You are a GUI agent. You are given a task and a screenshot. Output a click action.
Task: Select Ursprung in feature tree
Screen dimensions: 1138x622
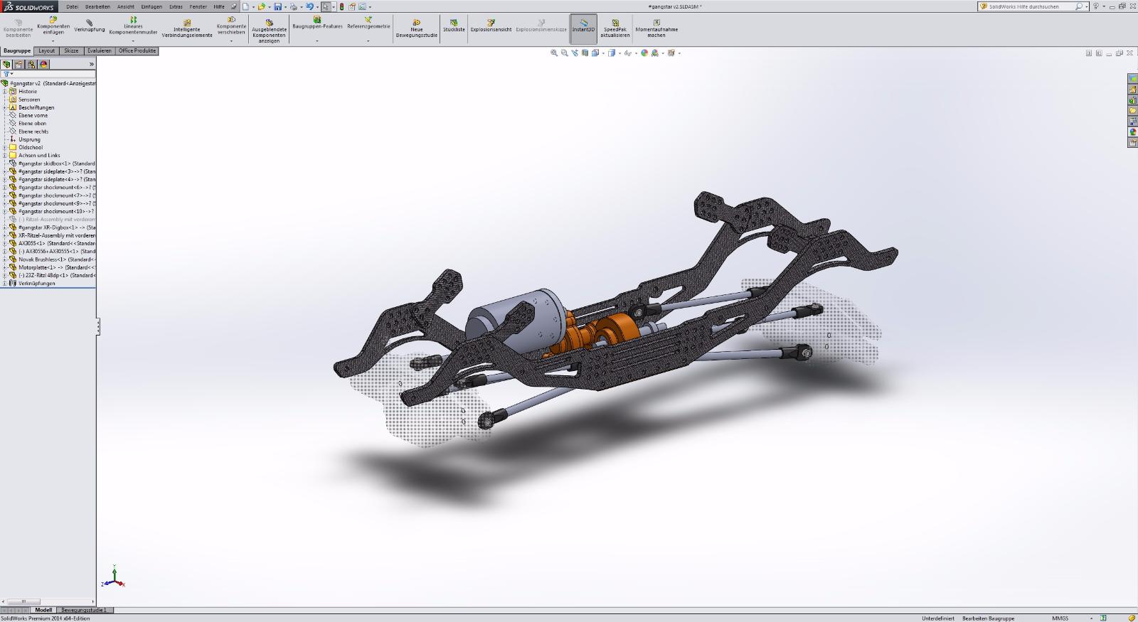[29, 139]
